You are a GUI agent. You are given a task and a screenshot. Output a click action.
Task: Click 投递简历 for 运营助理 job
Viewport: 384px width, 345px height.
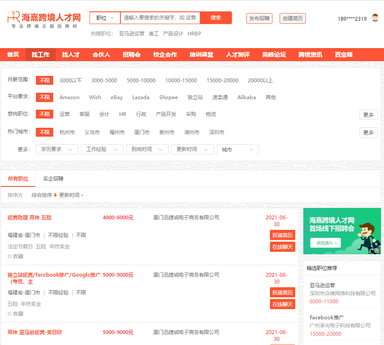[282, 235]
